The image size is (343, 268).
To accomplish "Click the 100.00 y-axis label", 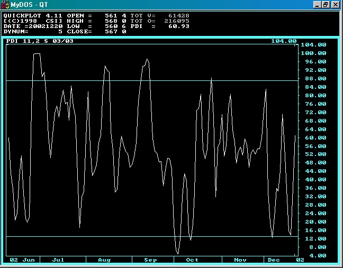I will pyautogui.click(x=313, y=53).
